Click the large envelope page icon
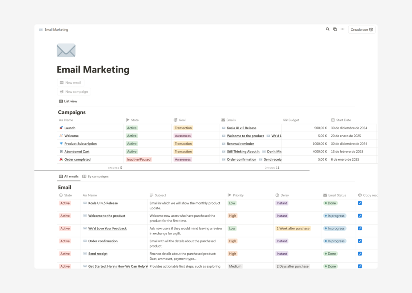 coord(66,50)
